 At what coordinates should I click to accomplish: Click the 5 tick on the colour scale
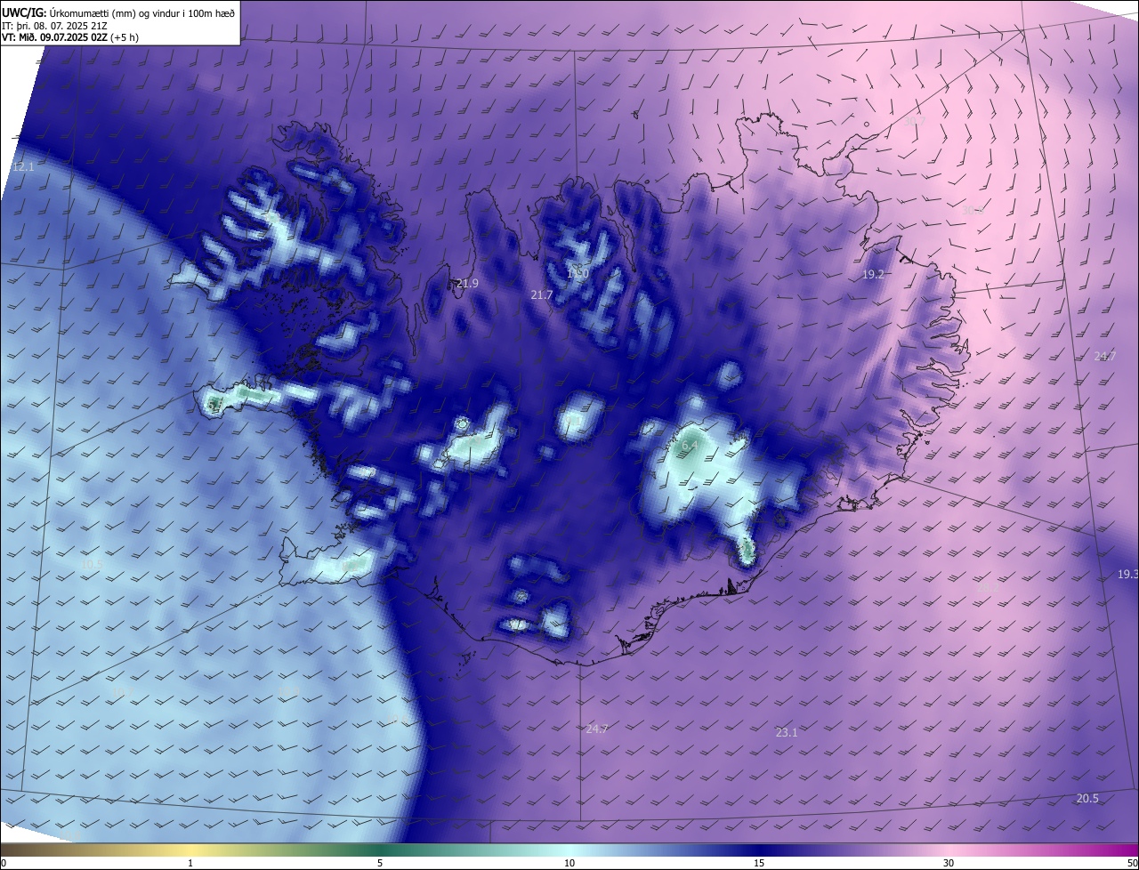pyautogui.click(x=380, y=864)
